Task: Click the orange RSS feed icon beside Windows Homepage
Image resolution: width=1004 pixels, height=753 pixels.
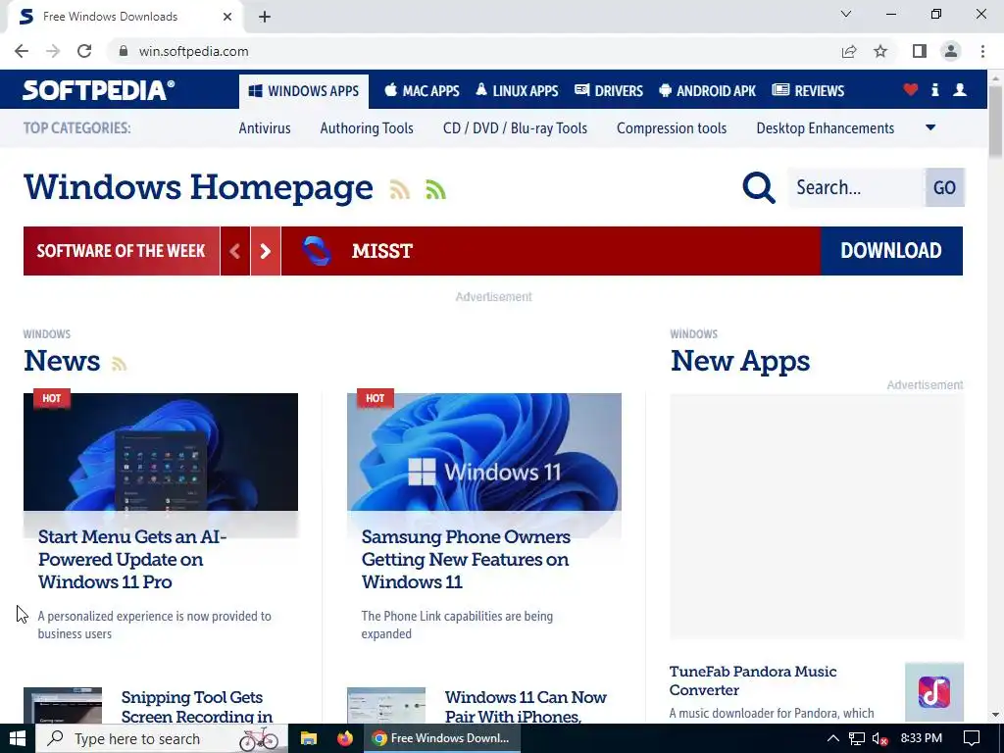Action: point(400,189)
